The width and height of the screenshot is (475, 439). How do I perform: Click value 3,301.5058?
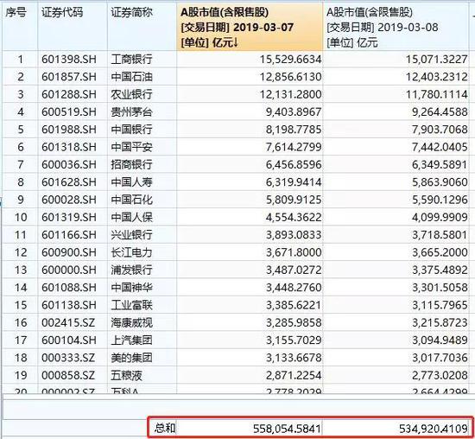click(440, 288)
